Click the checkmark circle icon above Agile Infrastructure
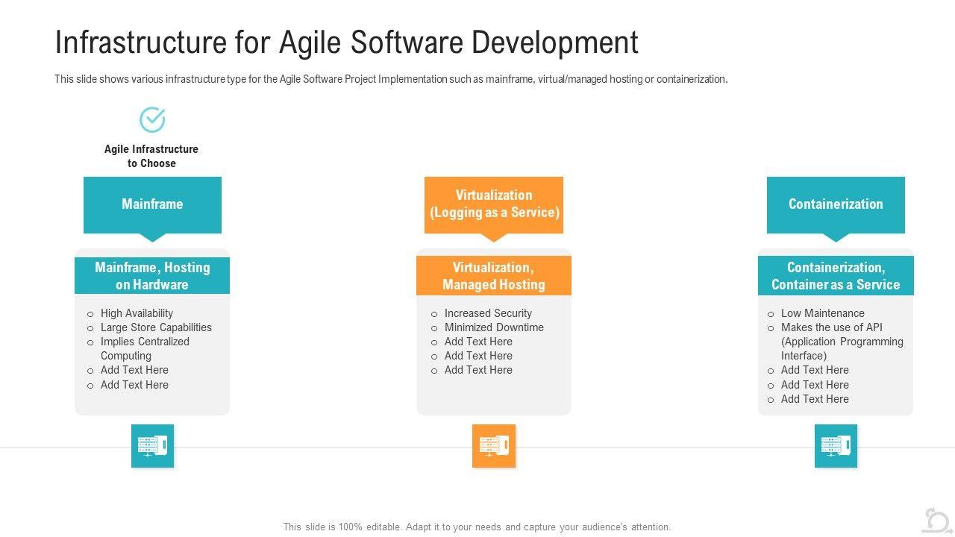 pos(152,119)
